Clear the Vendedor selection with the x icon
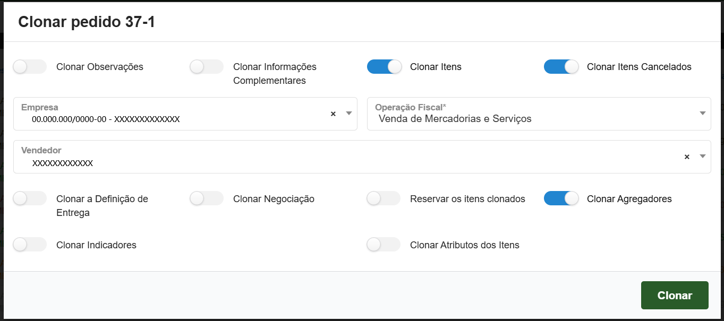Image resolution: width=724 pixels, height=321 pixels. 686,157
